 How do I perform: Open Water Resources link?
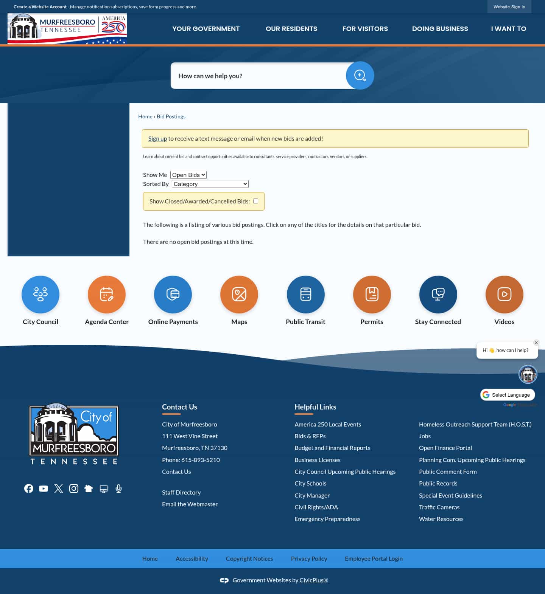[441, 519]
